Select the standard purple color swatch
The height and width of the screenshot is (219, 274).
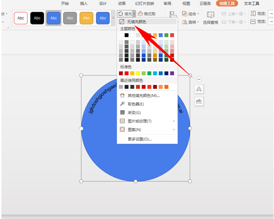click(172, 73)
